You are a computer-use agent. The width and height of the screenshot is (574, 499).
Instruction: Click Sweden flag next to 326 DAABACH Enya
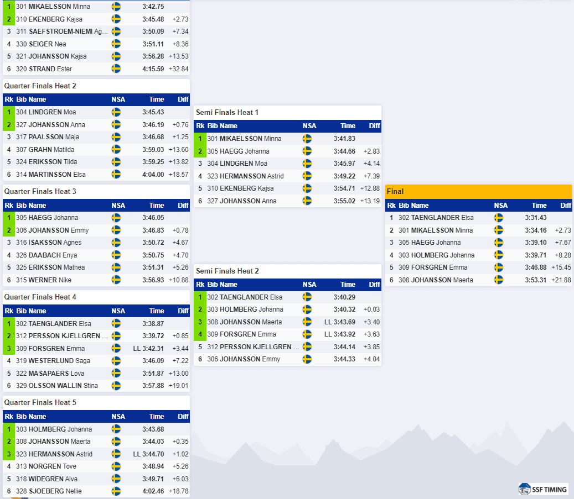tap(116, 255)
